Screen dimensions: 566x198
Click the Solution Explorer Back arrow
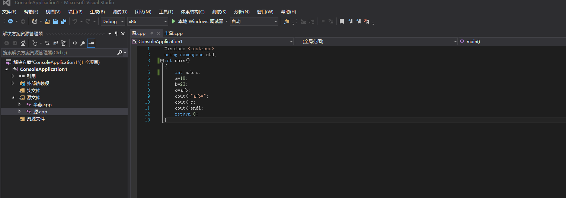7,43
